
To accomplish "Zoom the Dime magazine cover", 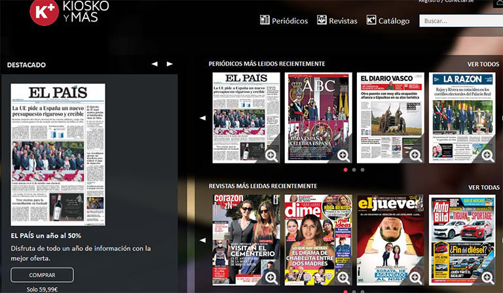I will (x=343, y=277).
